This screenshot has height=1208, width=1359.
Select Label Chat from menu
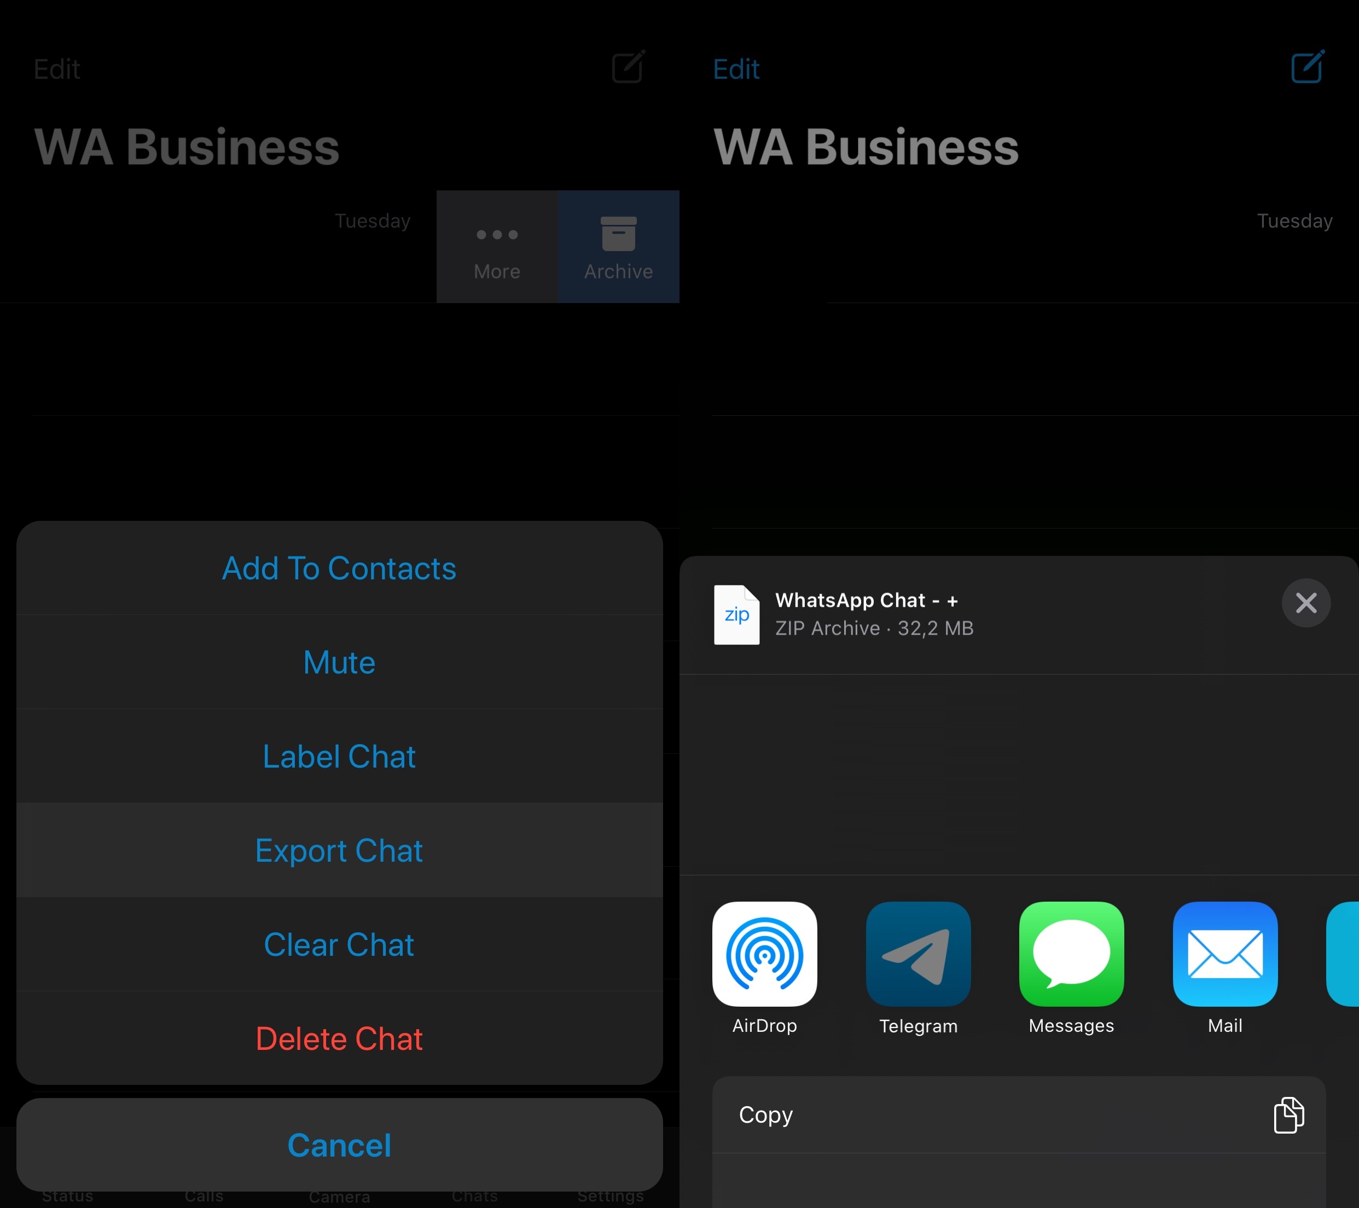339,757
